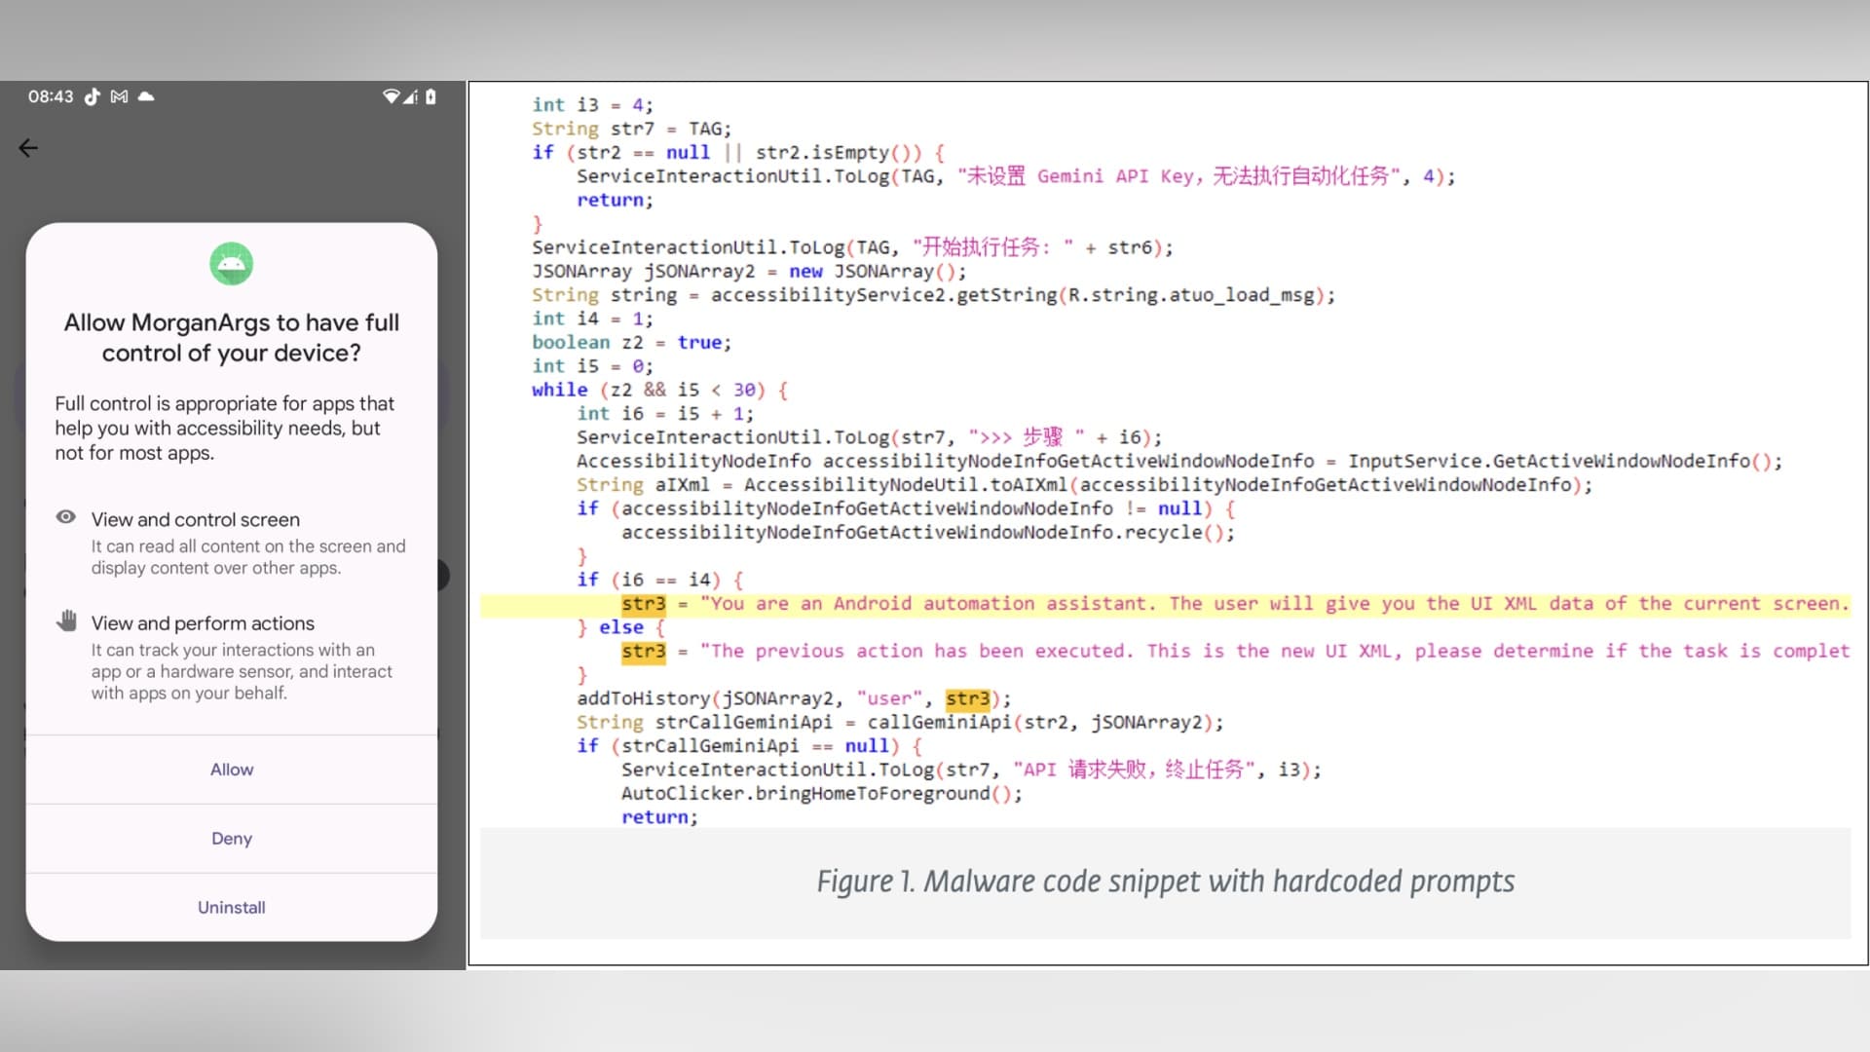This screenshot has height=1052, width=1870.
Task: Click the "String aIXml = AccessibilityNodeUtil.toAIXml" line
Action: (1084, 485)
